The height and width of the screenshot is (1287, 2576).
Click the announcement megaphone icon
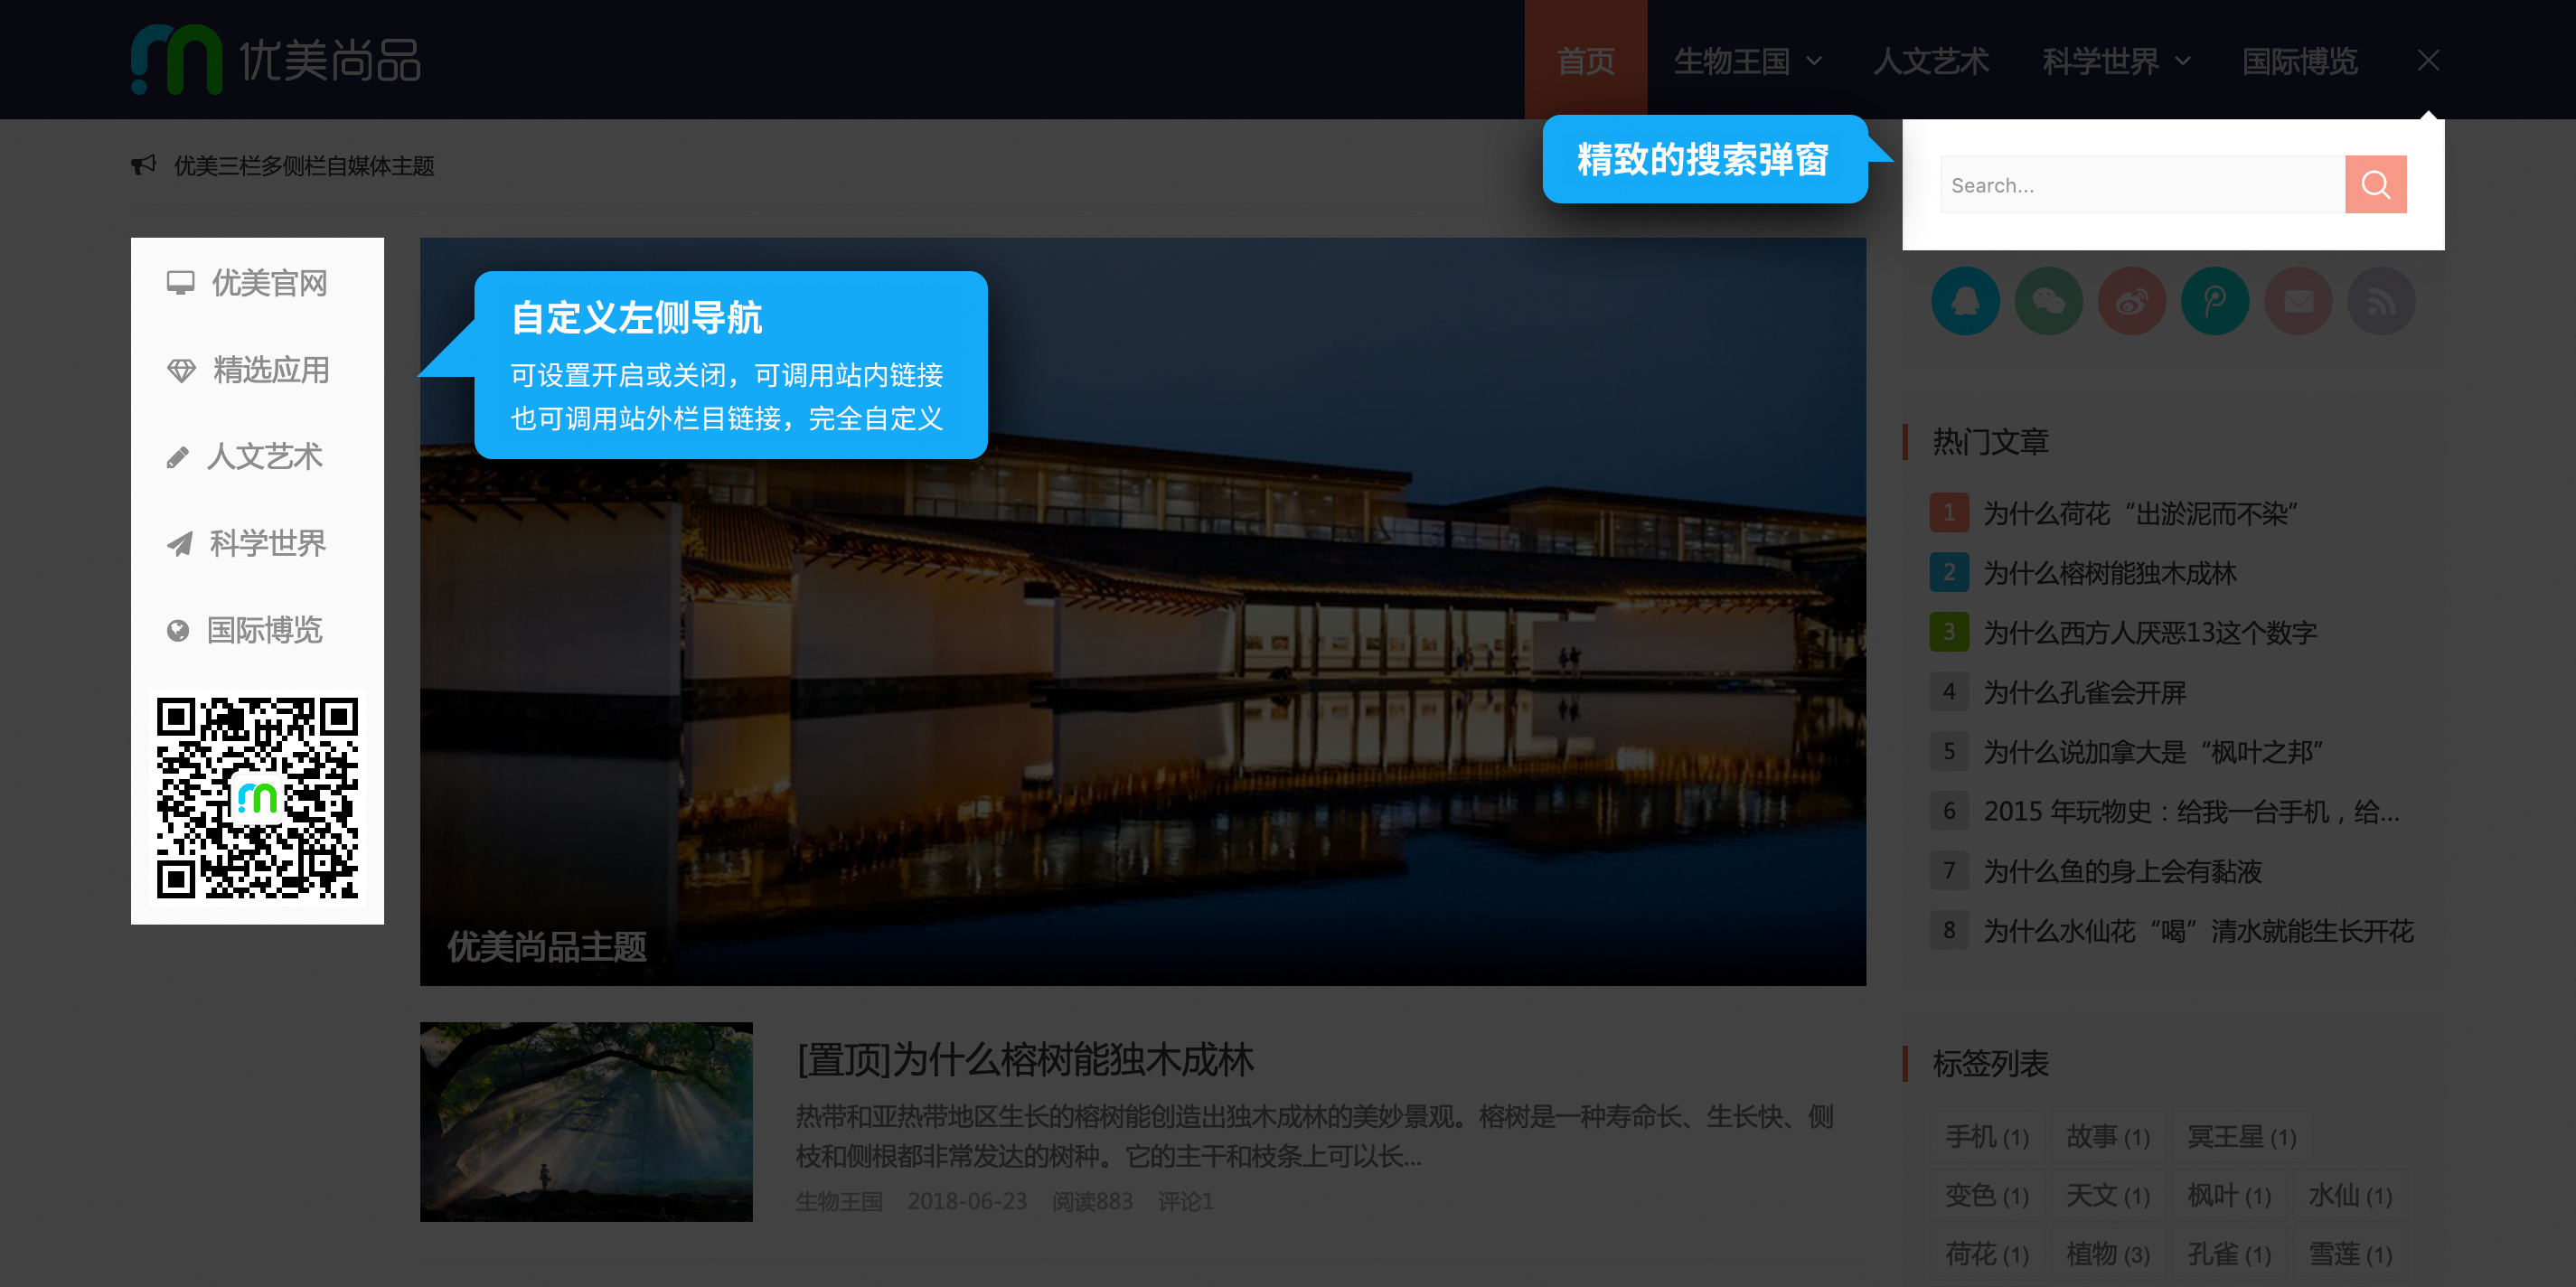143,164
